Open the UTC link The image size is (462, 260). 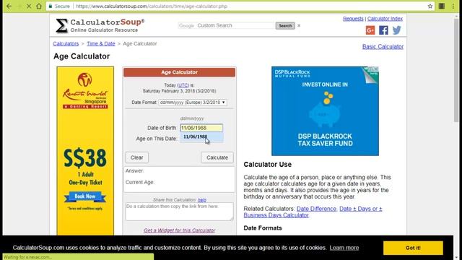point(183,85)
